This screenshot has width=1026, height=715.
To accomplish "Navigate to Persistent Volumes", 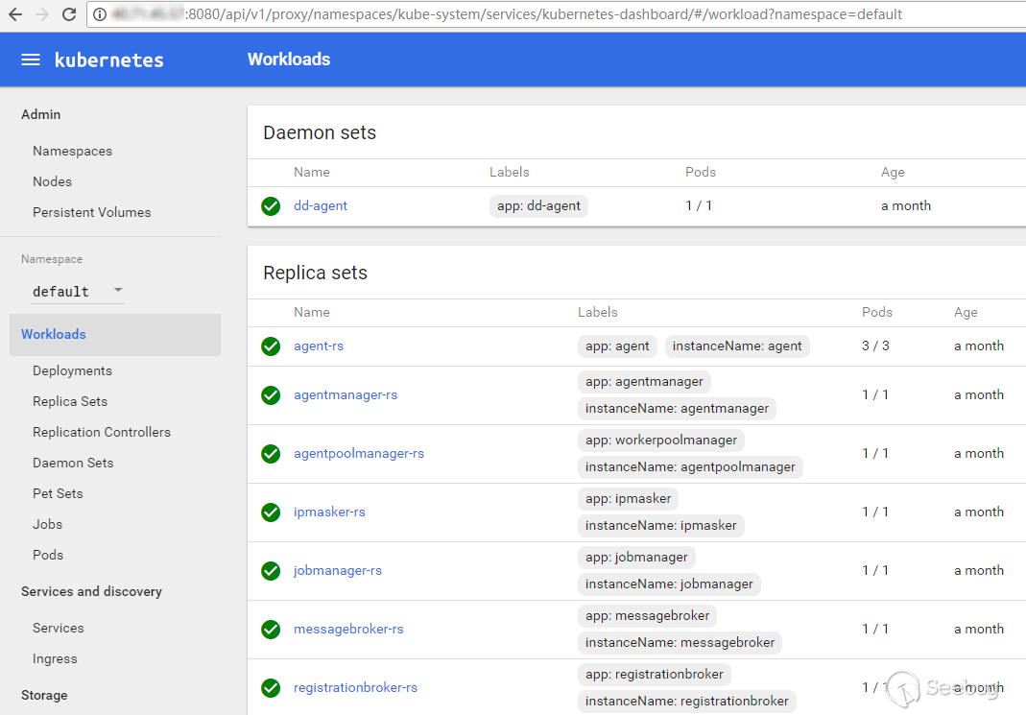I will pyautogui.click(x=91, y=212).
